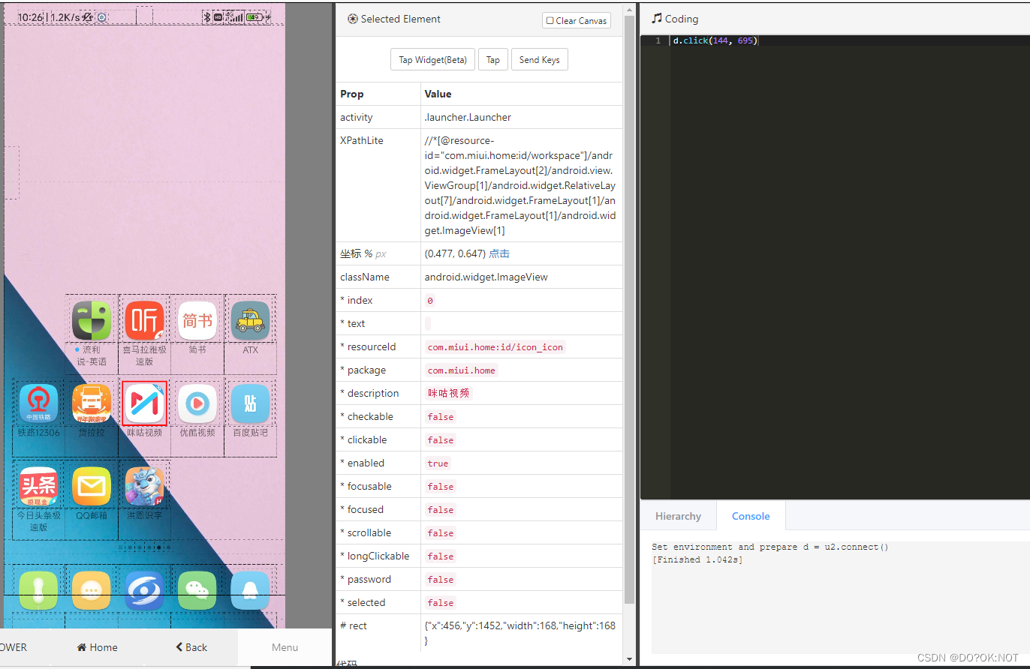Open the QQ邮箱 envelope icon
Image resolution: width=1030 pixels, height=669 pixels.
[x=92, y=487]
